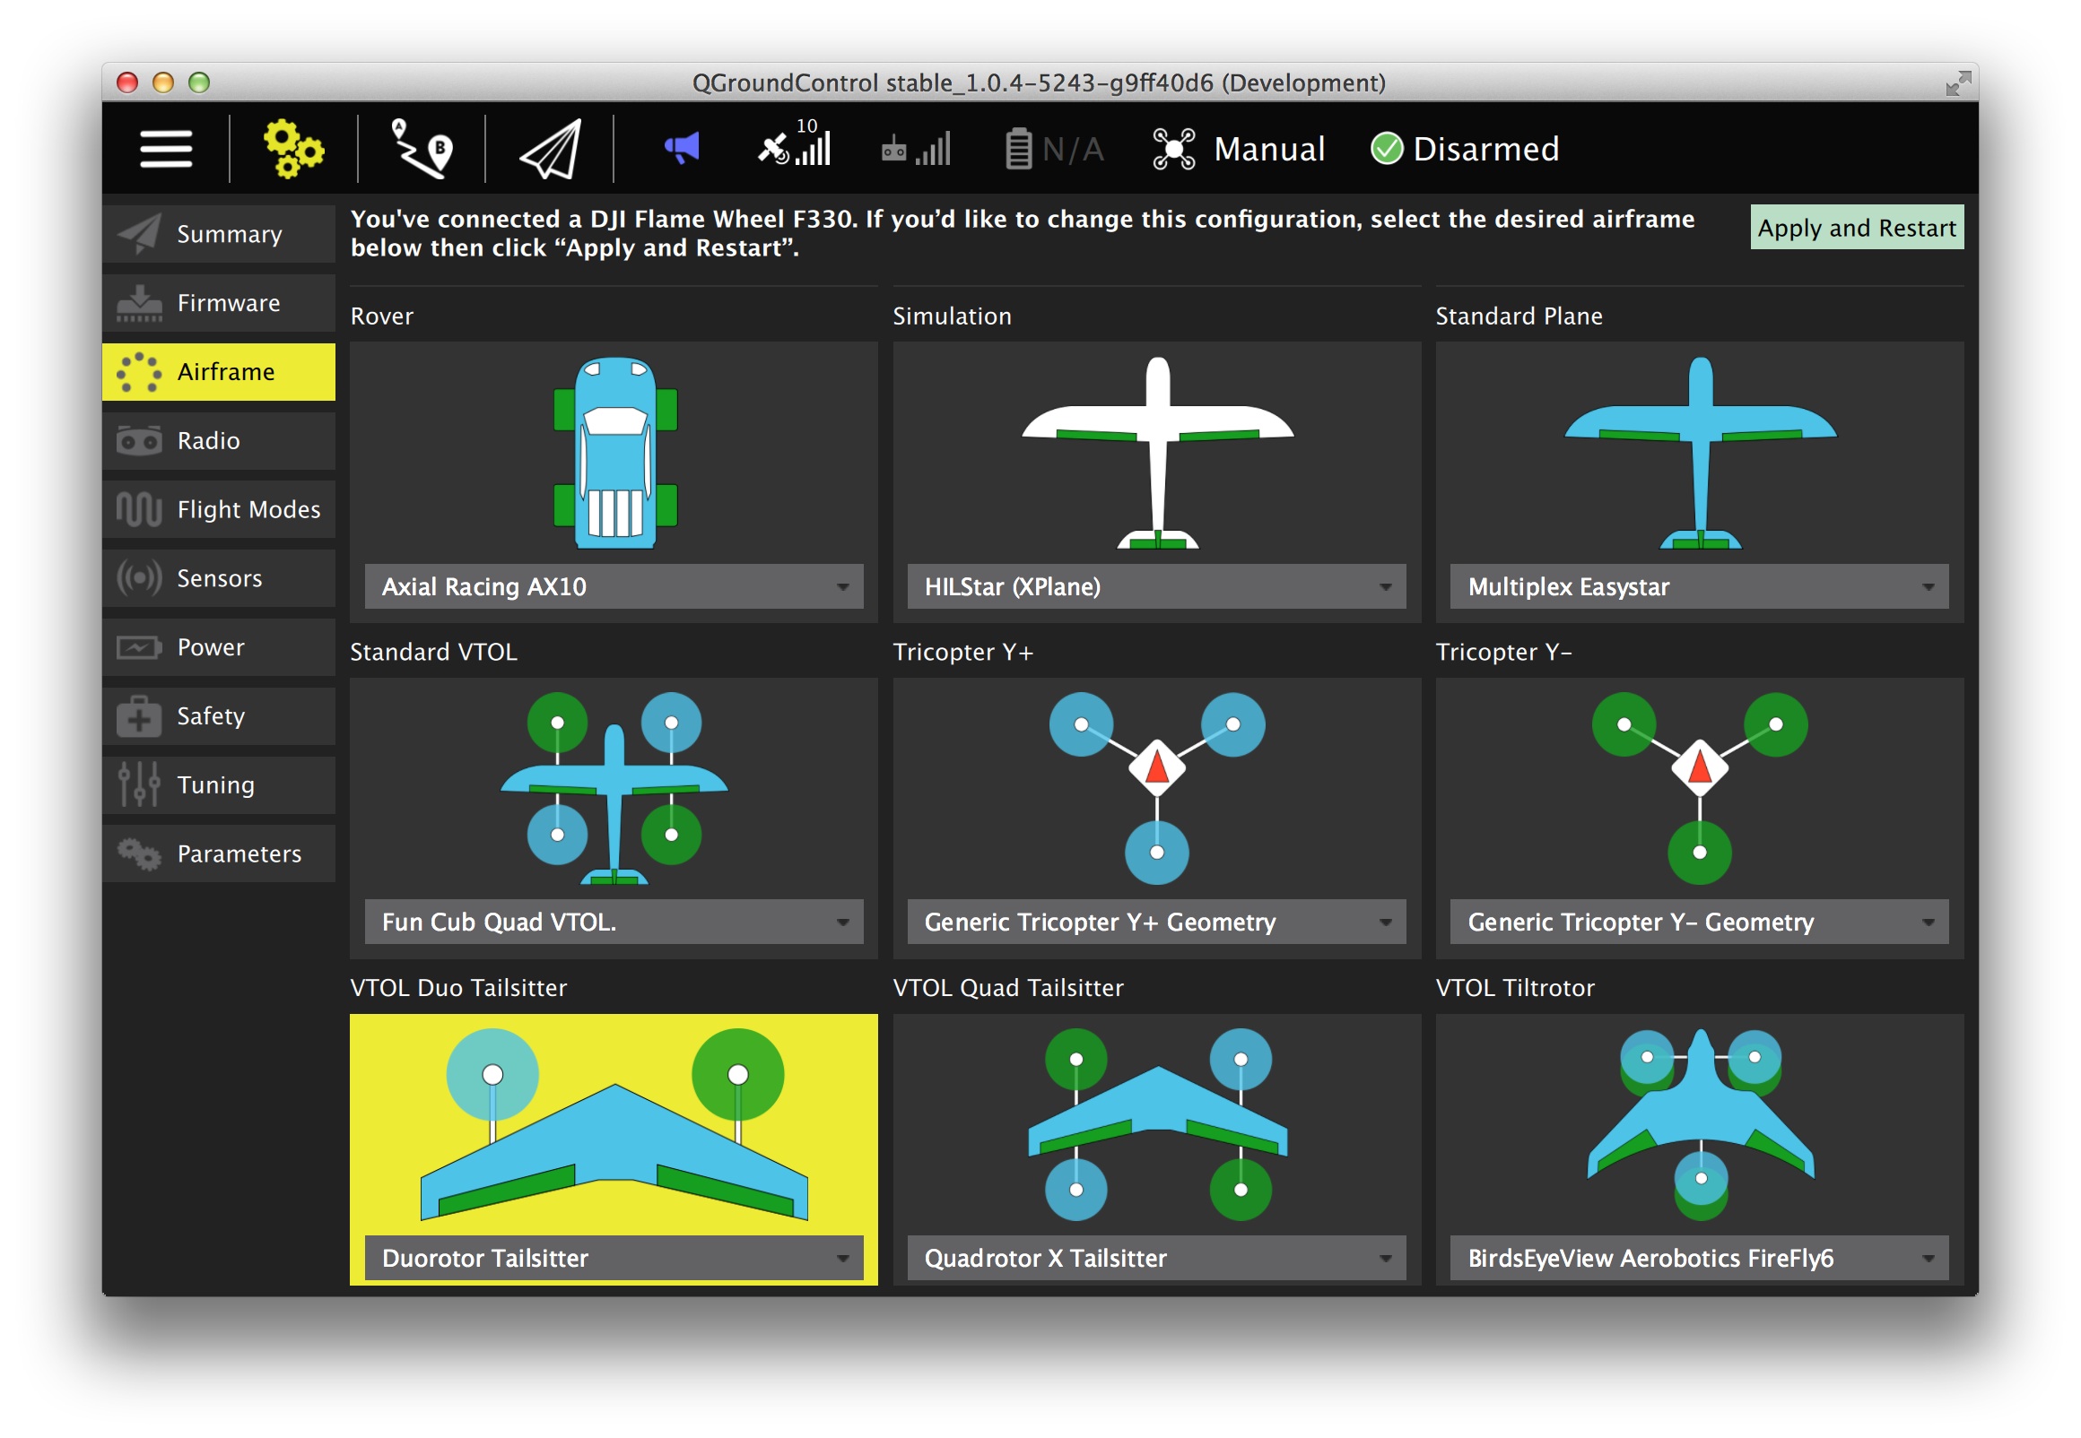Go to the Sensors setup tab
The height and width of the screenshot is (1438, 2081).
(219, 578)
